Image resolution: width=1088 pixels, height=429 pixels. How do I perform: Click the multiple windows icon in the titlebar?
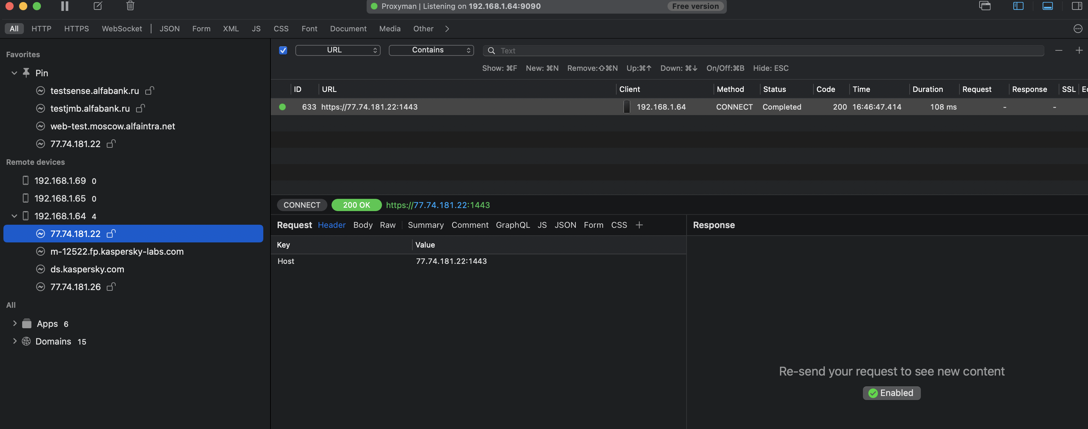pos(985,6)
